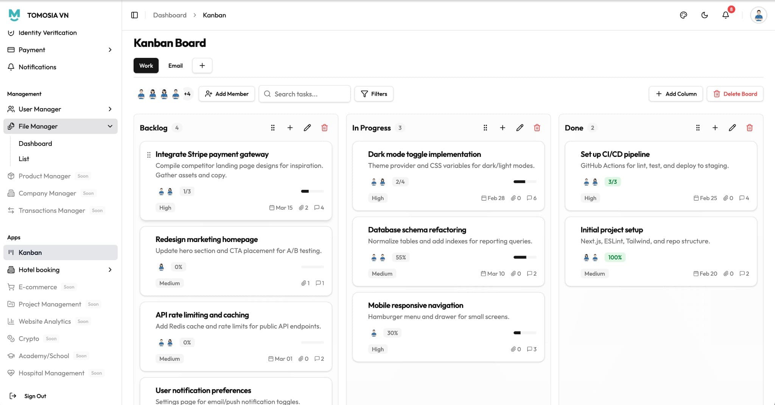Click the Add Member button
The image size is (775, 405).
[x=227, y=94]
